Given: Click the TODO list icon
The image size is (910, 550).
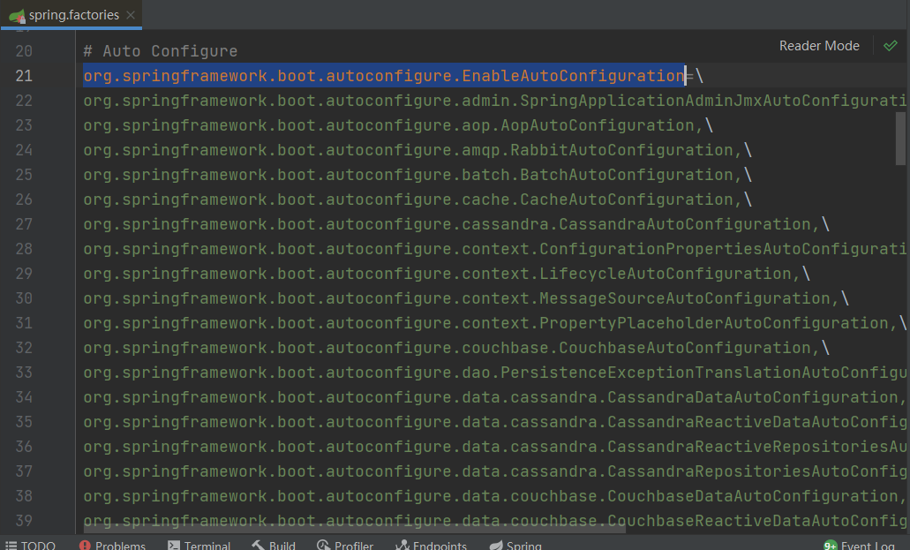Looking at the screenshot, I should click(x=11, y=545).
